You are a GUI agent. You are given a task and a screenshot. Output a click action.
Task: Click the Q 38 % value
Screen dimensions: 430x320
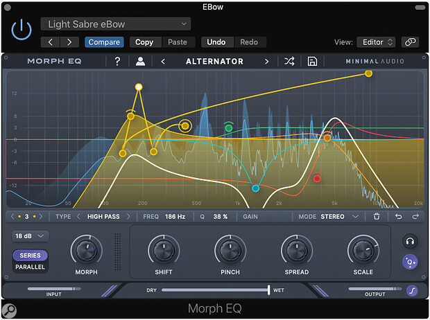click(221, 217)
